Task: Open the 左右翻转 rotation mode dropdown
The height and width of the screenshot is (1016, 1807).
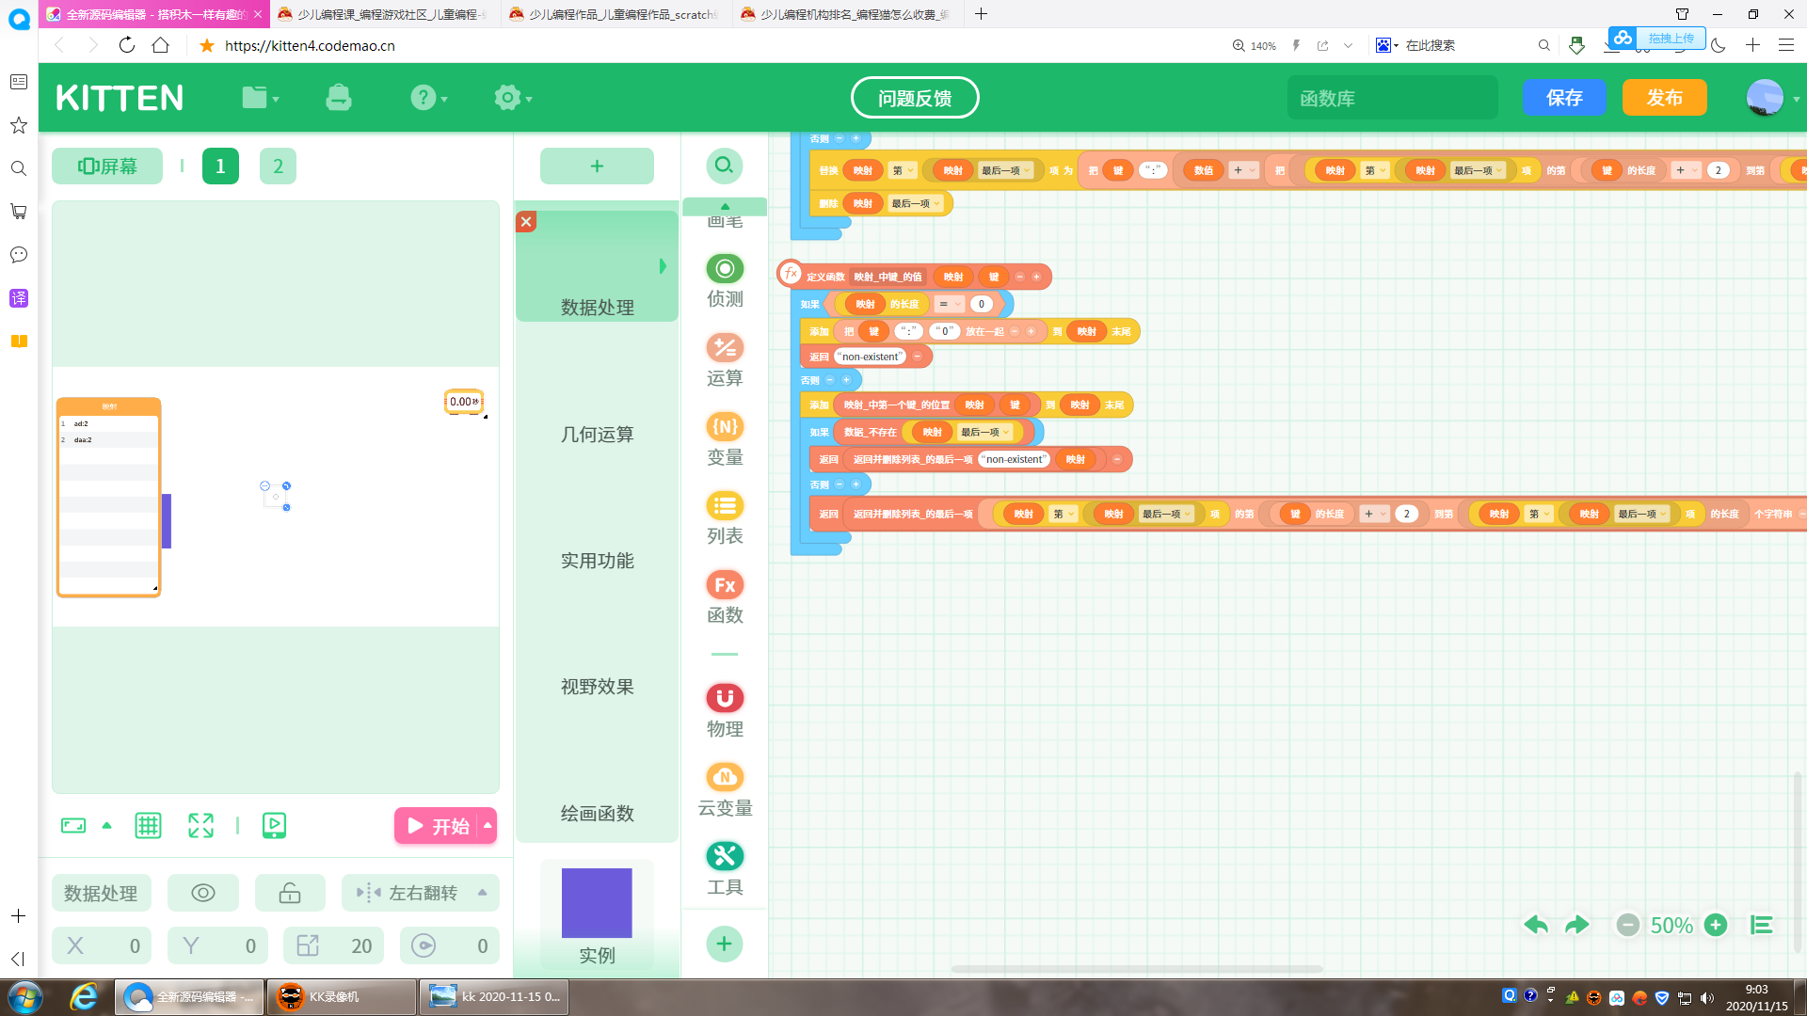Action: tap(421, 893)
